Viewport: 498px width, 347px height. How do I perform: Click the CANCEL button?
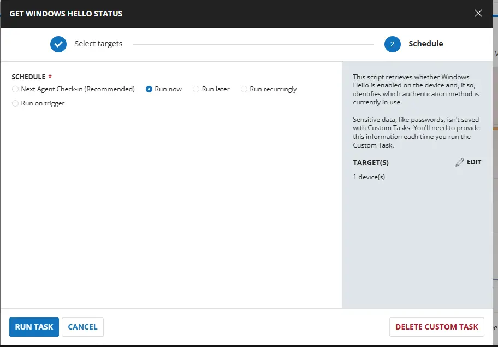[82, 327]
